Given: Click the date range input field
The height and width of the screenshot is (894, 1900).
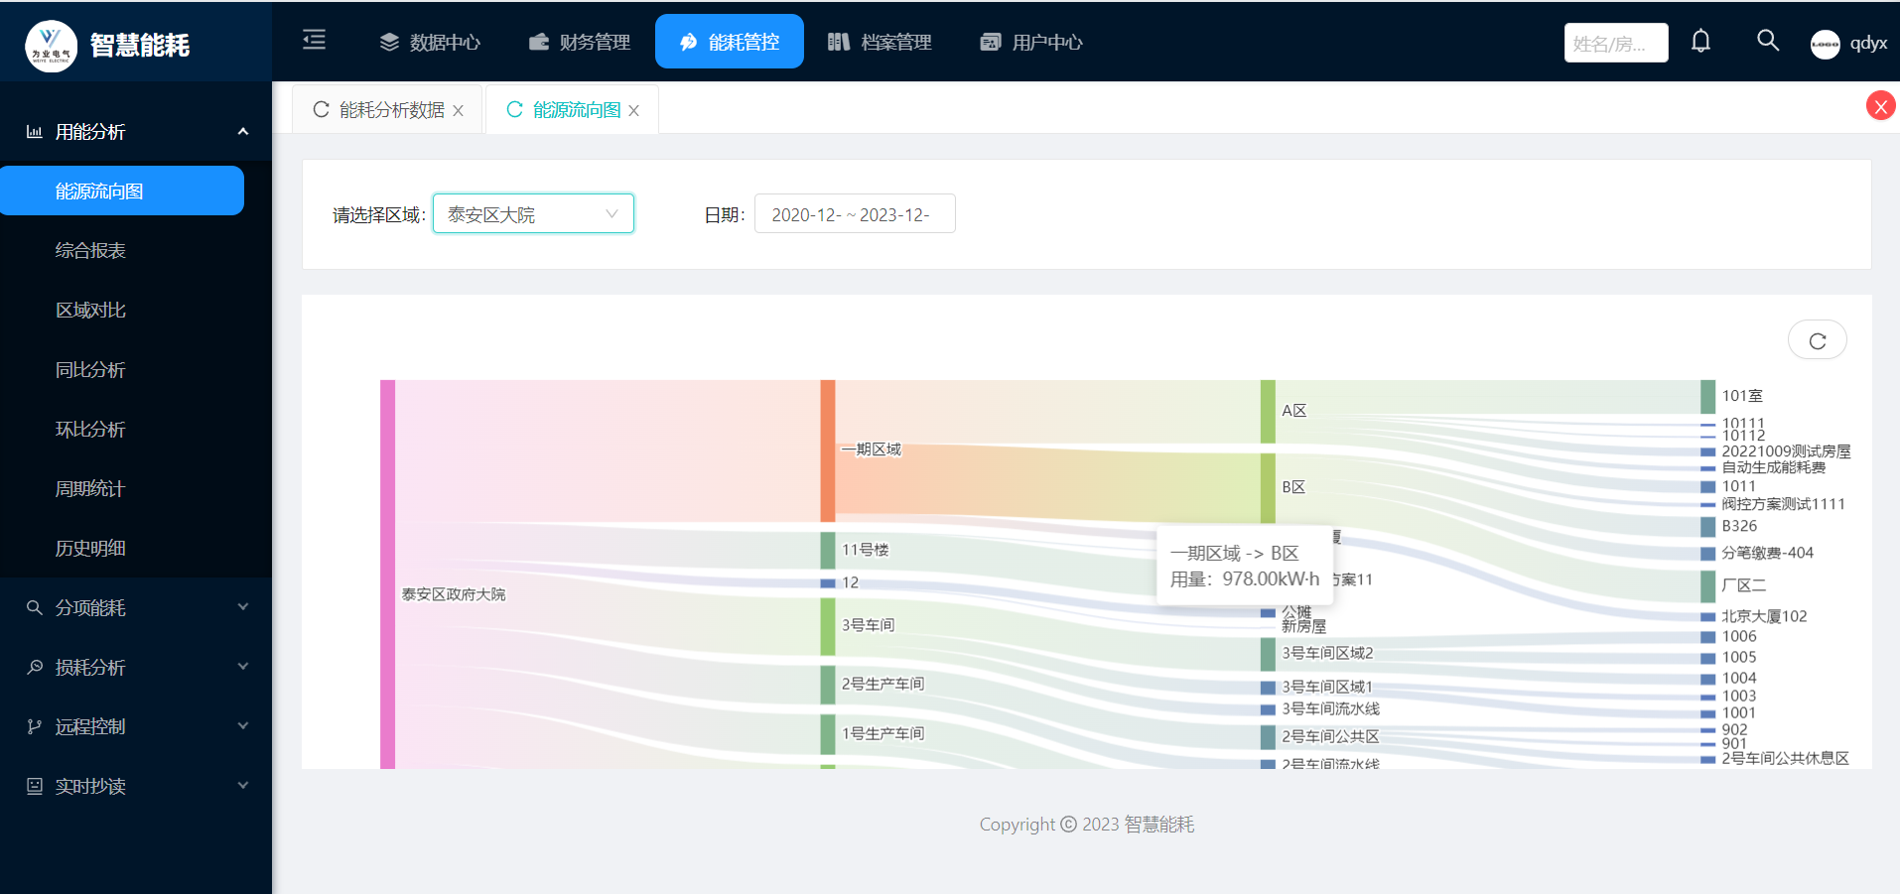Looking at the screenshot, I should pos(854,214).
